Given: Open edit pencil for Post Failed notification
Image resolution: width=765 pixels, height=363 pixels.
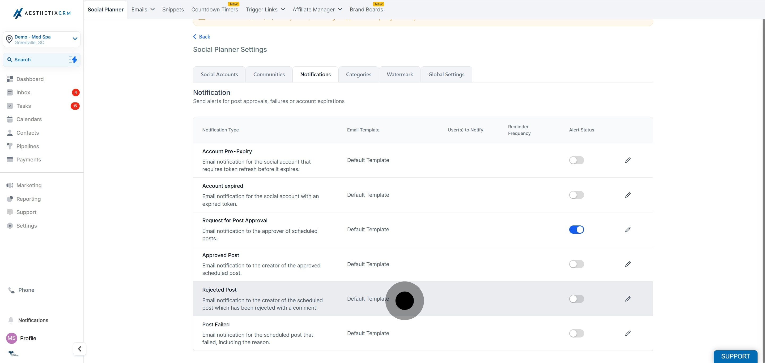Looking at the screenshot, I should tap(627, 333).
